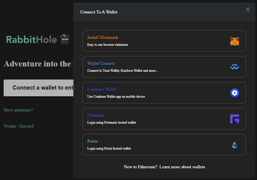
Task: Click 'Easy to use browser extension.' text
Action: pos(108,45)
